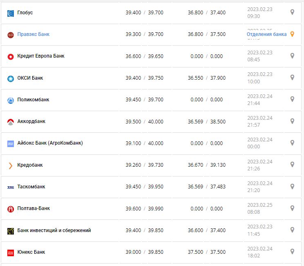Open the Банк инвестиций и сбережений name
The height and width of the screenshot is (266, 304).
(54, 230)
